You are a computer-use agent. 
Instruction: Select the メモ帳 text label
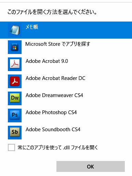[32, 27]
